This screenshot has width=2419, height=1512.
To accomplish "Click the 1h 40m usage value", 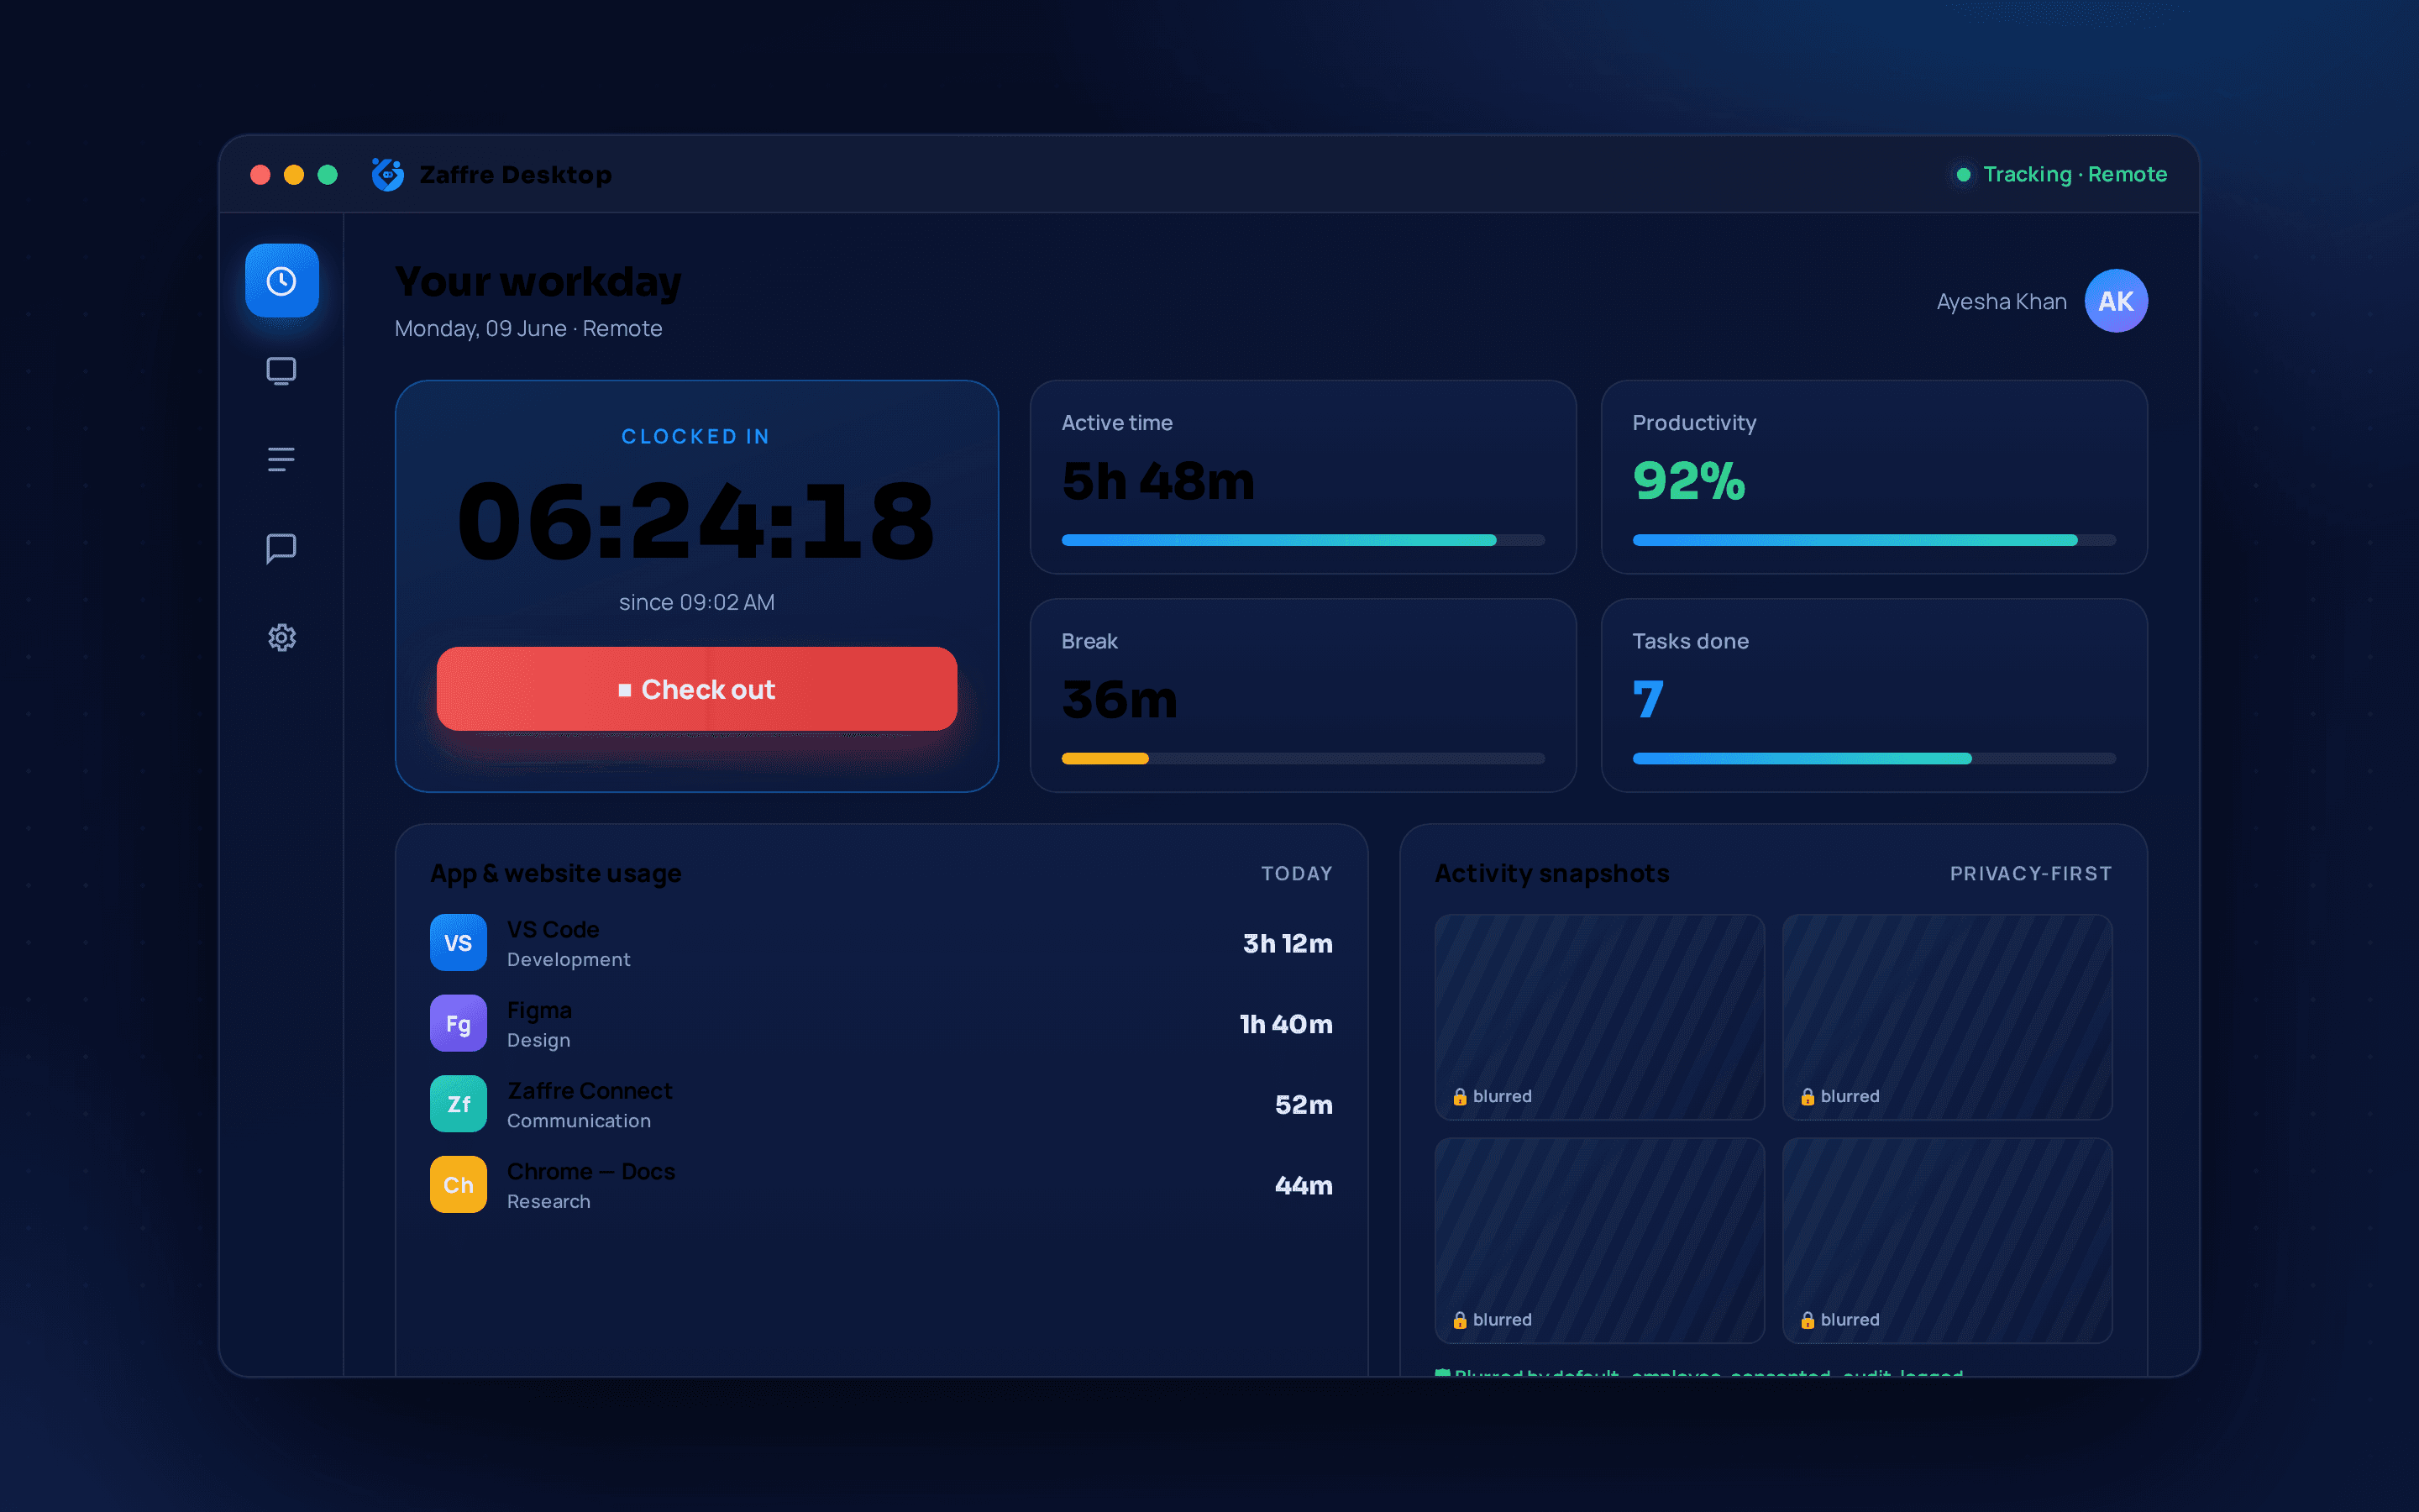I will [1285, 1024].
